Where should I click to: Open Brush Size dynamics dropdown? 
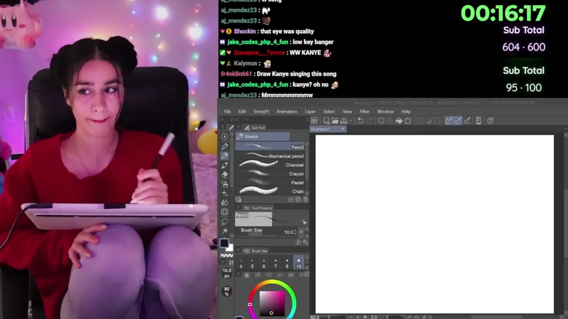[301, 232]
